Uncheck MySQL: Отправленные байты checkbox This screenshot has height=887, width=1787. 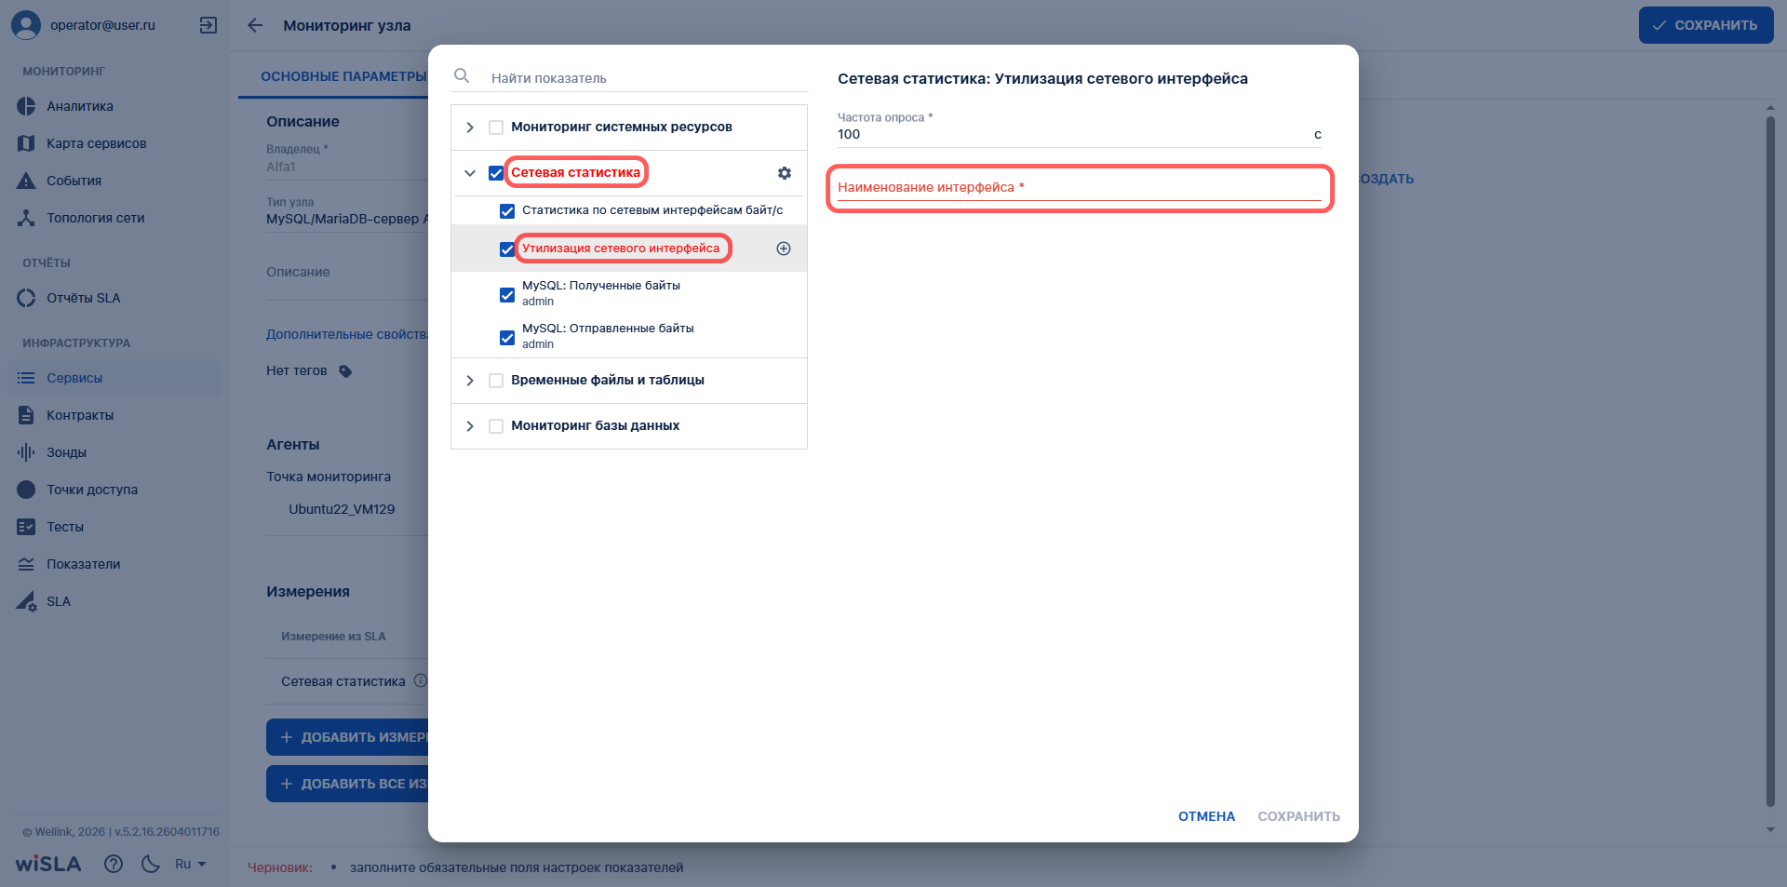click(507, 338)
